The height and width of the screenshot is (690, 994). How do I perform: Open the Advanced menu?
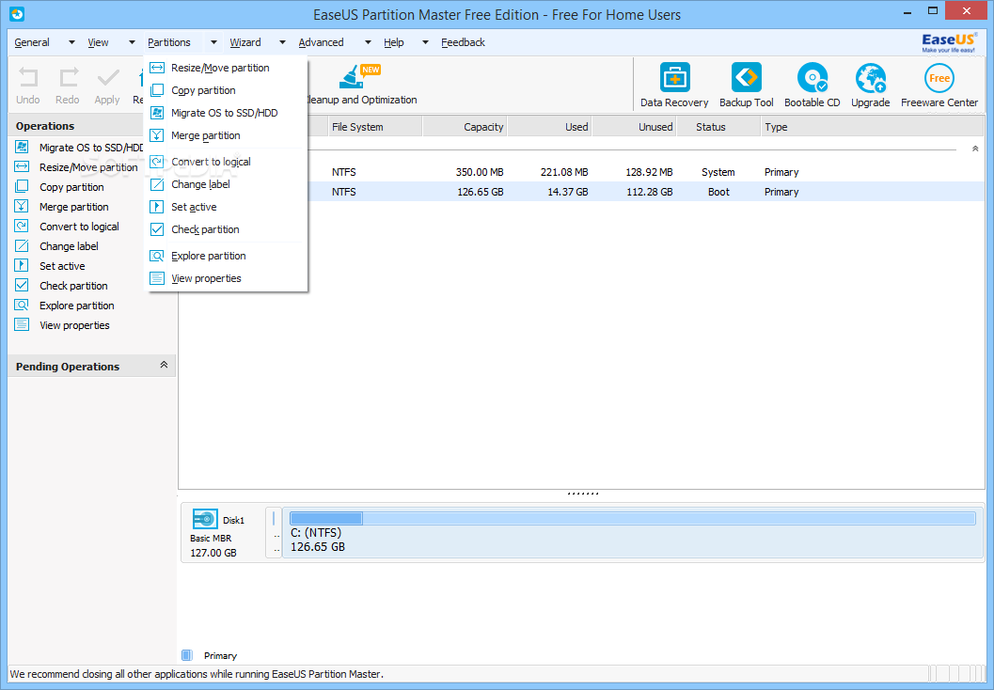[321, 42]
